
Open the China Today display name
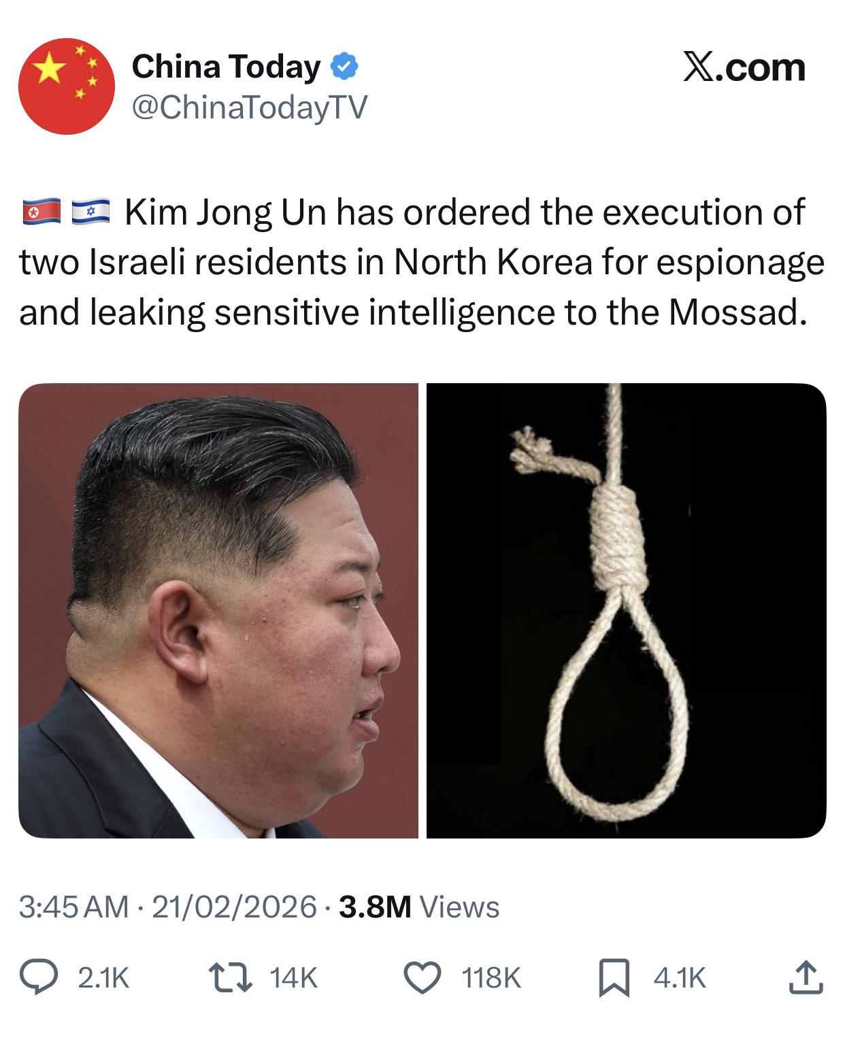click(226, 67)
